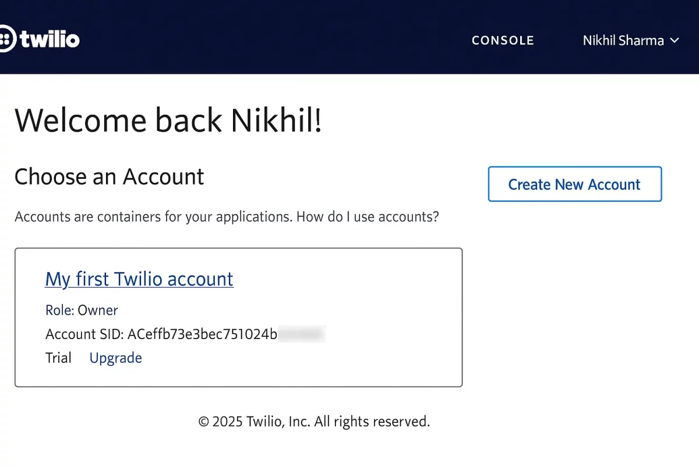The height and width of the screenshot is (466, 699).
Task: Click the Twilio logo in header
Action: pos(41,39)
